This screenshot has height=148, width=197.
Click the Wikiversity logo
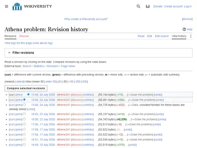(32, 6)
